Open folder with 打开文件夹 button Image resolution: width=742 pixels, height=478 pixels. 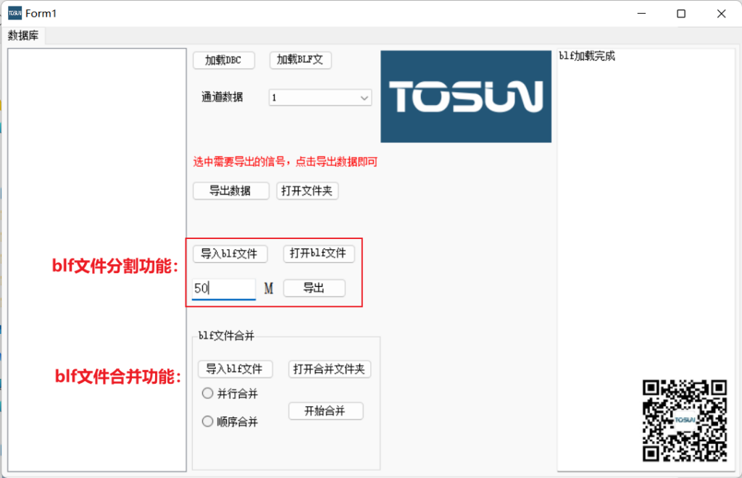307,191
